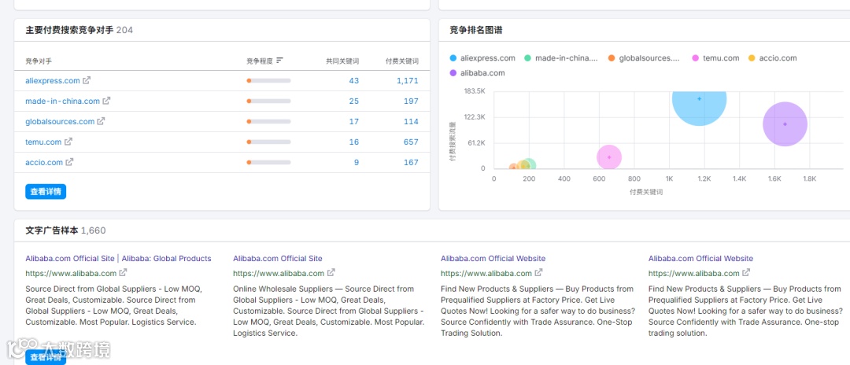Toggle globalsources legend entry
850x365 pixels.
tap(644, 58)
